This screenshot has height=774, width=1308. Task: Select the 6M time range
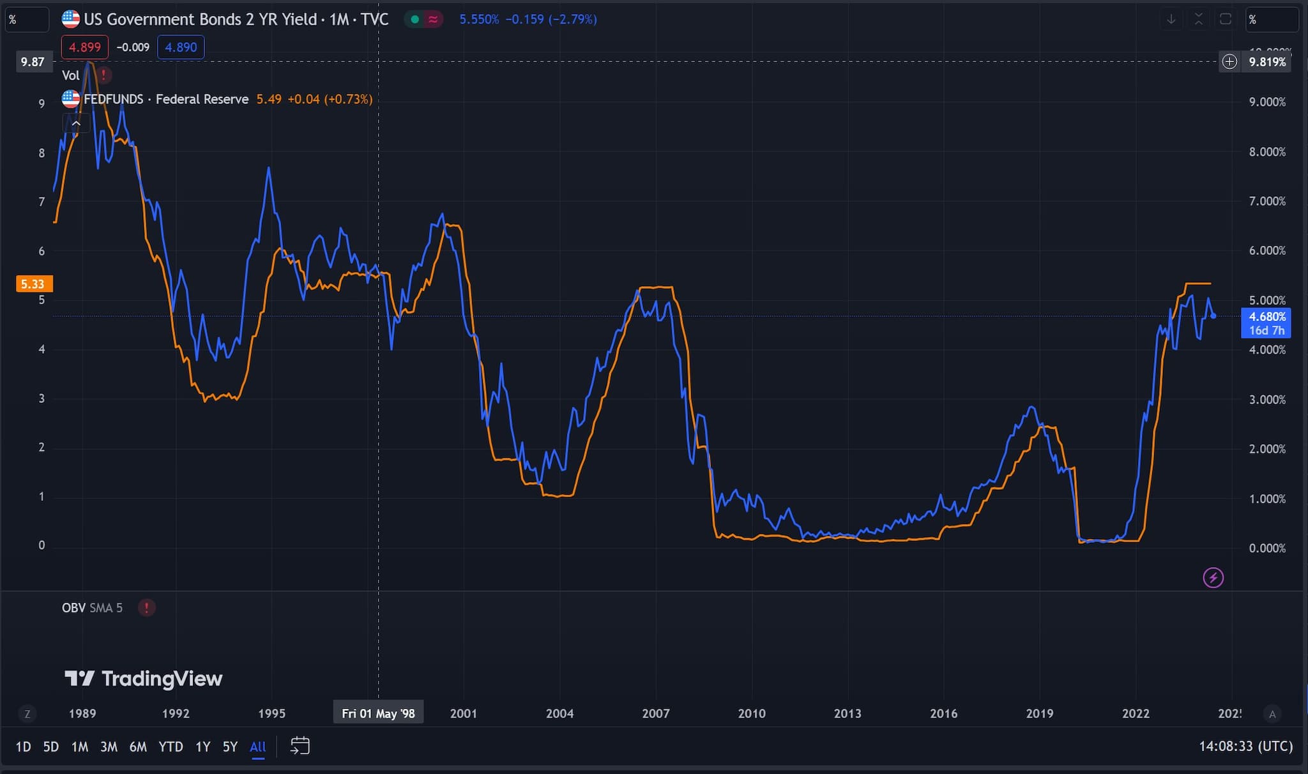coord(138,747)
